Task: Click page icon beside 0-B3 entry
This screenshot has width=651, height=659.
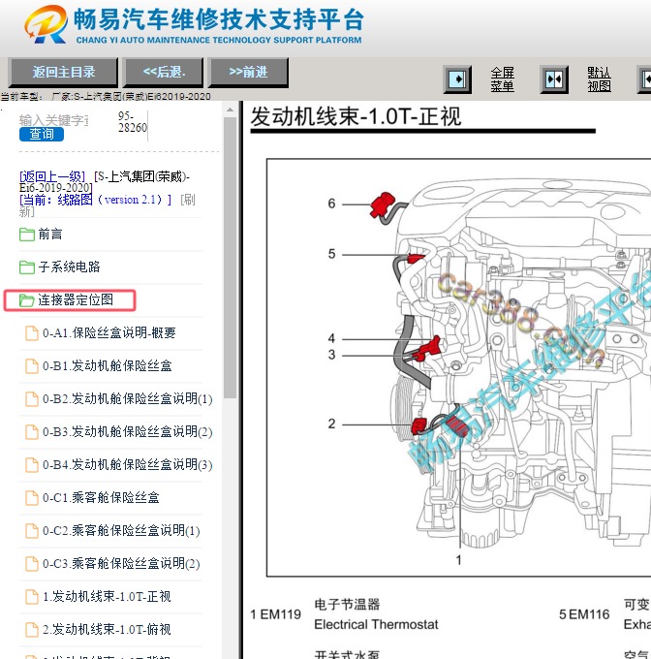Action: point(32,432)
